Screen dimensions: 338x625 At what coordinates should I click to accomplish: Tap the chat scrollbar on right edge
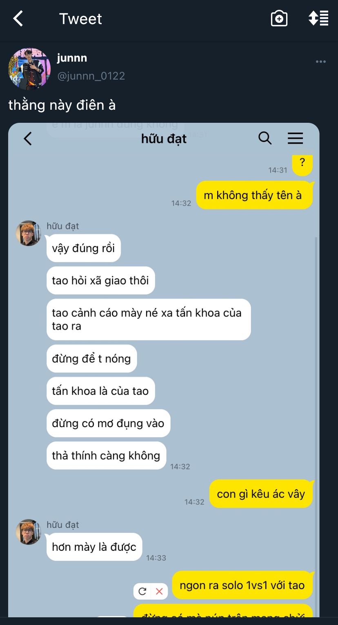316,424
